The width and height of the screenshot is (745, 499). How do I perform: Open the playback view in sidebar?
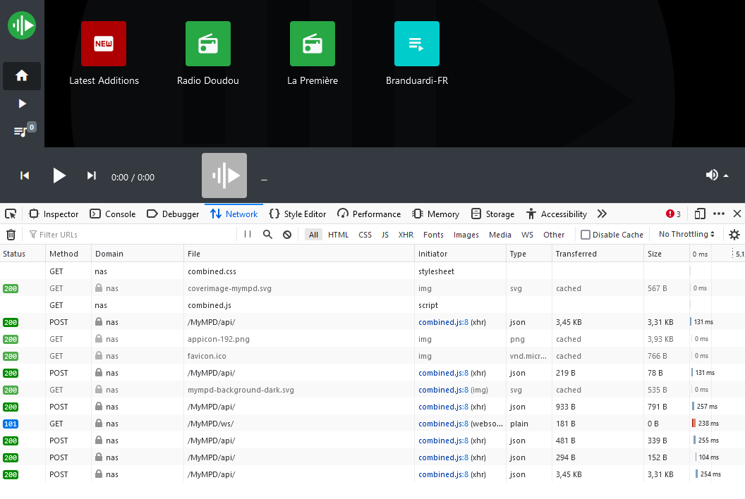tap(22, 104)
